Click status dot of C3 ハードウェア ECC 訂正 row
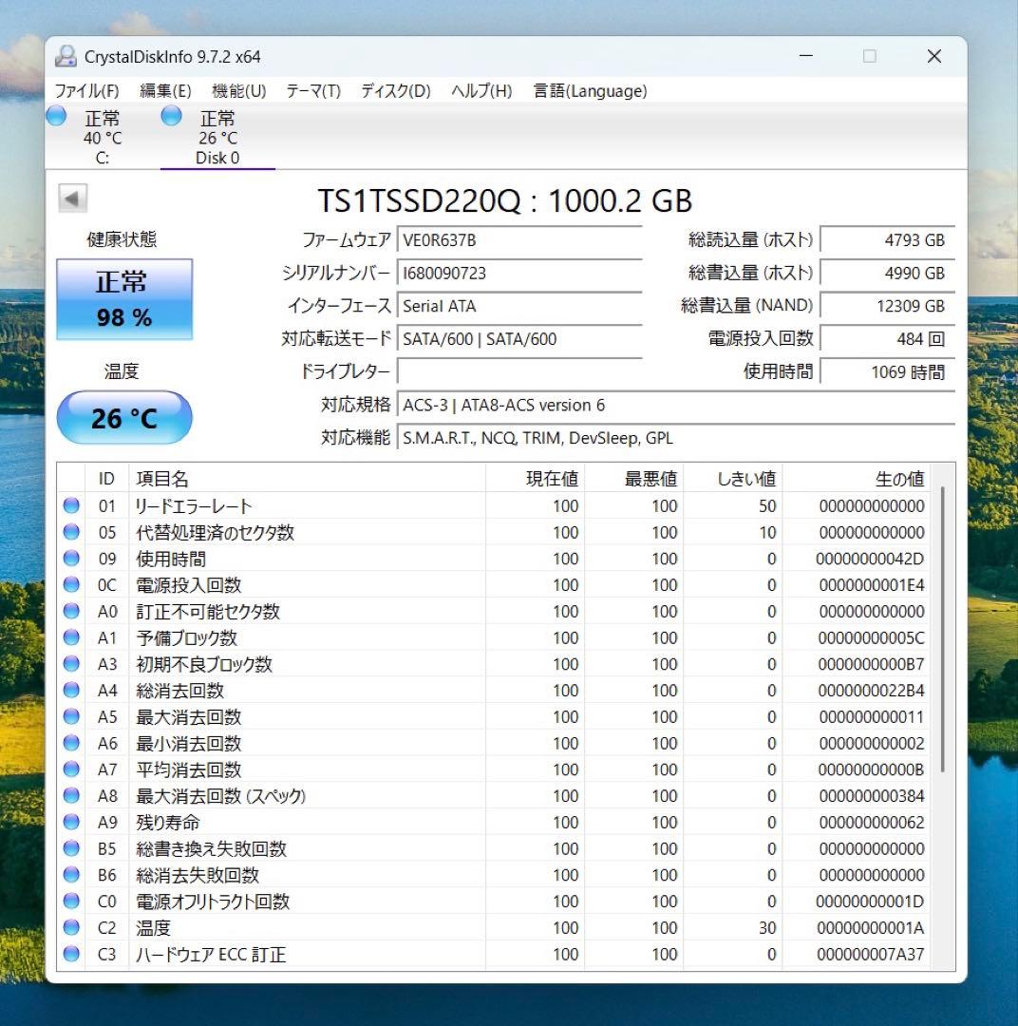 [x=71, y=954]
